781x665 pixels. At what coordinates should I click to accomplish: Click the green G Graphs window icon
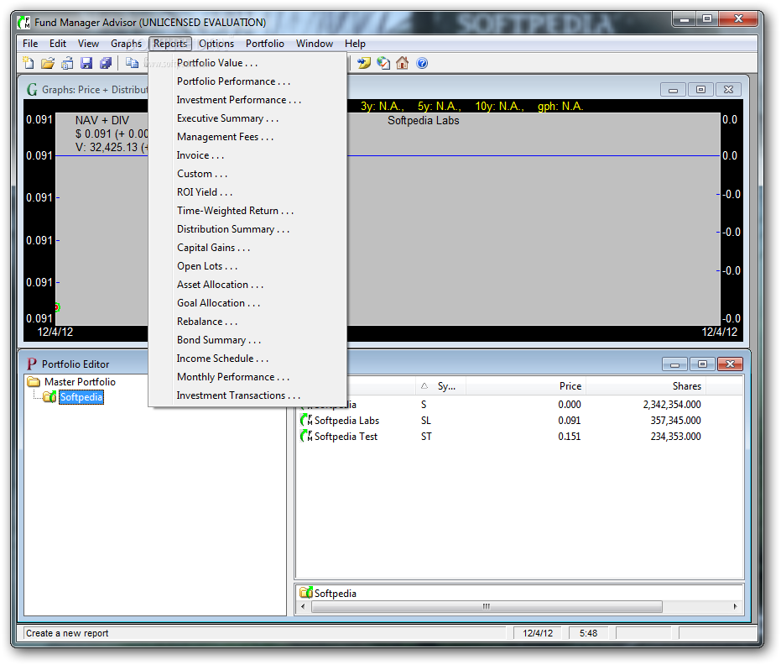click(x=32, y=89)
